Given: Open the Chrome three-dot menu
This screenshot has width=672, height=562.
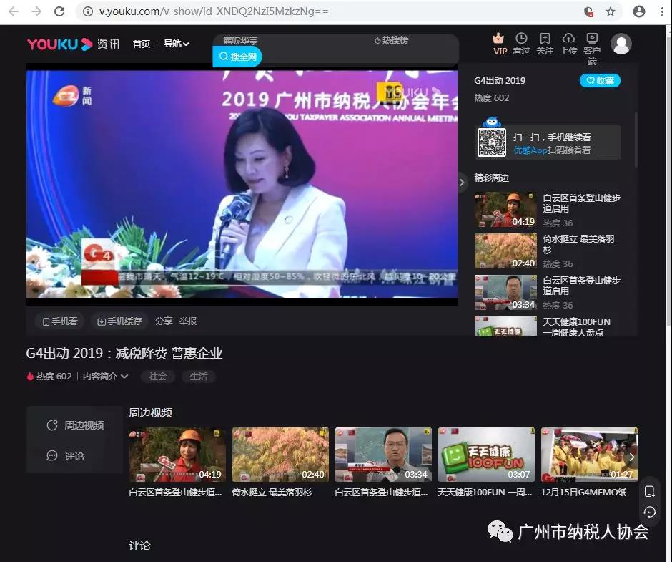Looking at the screenshot, I should [x=662, y=11].
